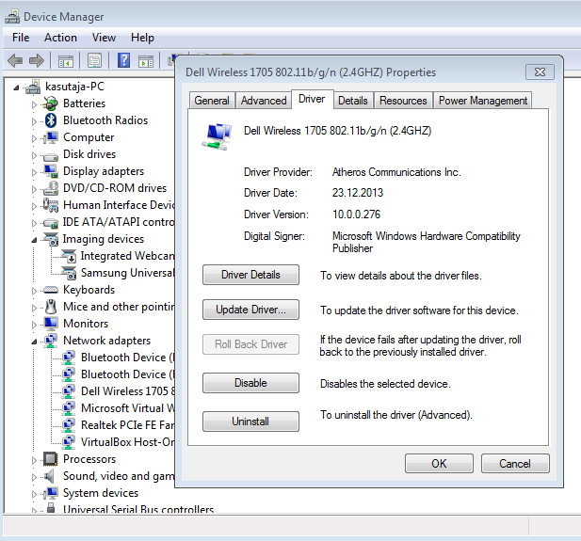
Task: Click the blue Help question mark icon
Action: (x=123, y=60)
